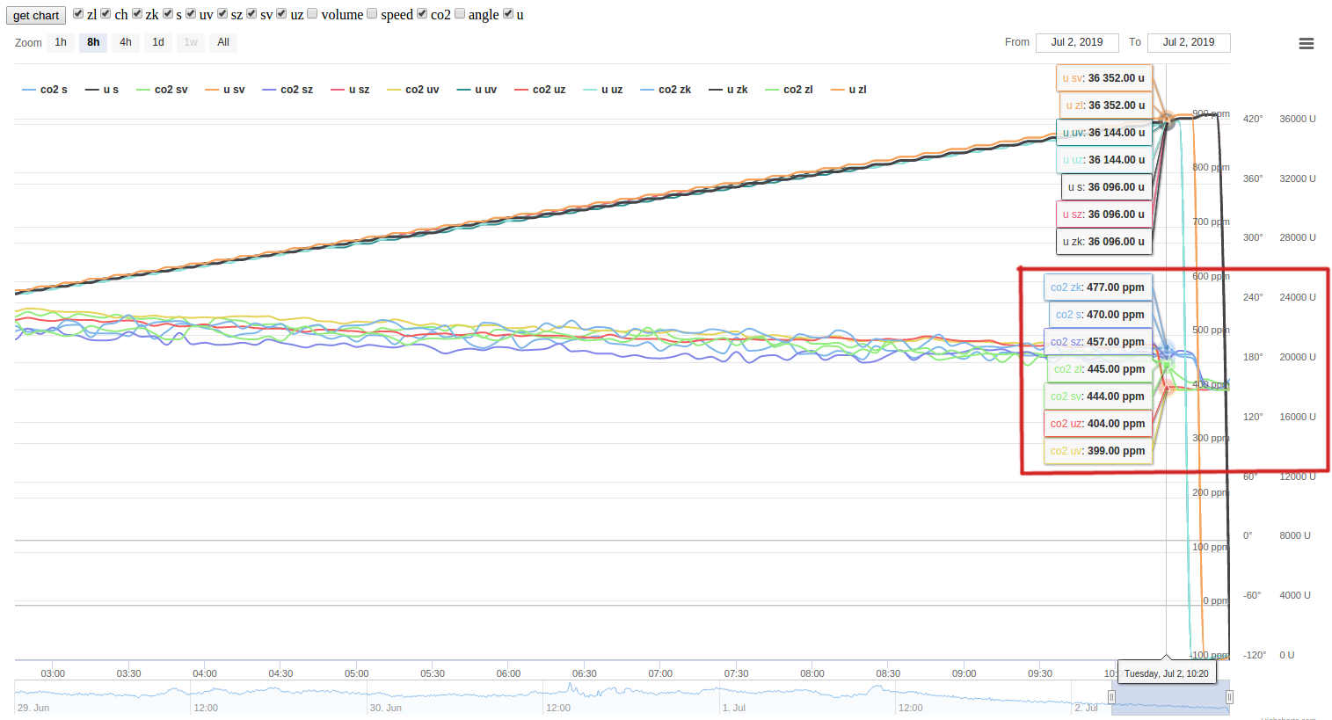
Task: Uncheck the ch checkbox
Action: [106, 14]
